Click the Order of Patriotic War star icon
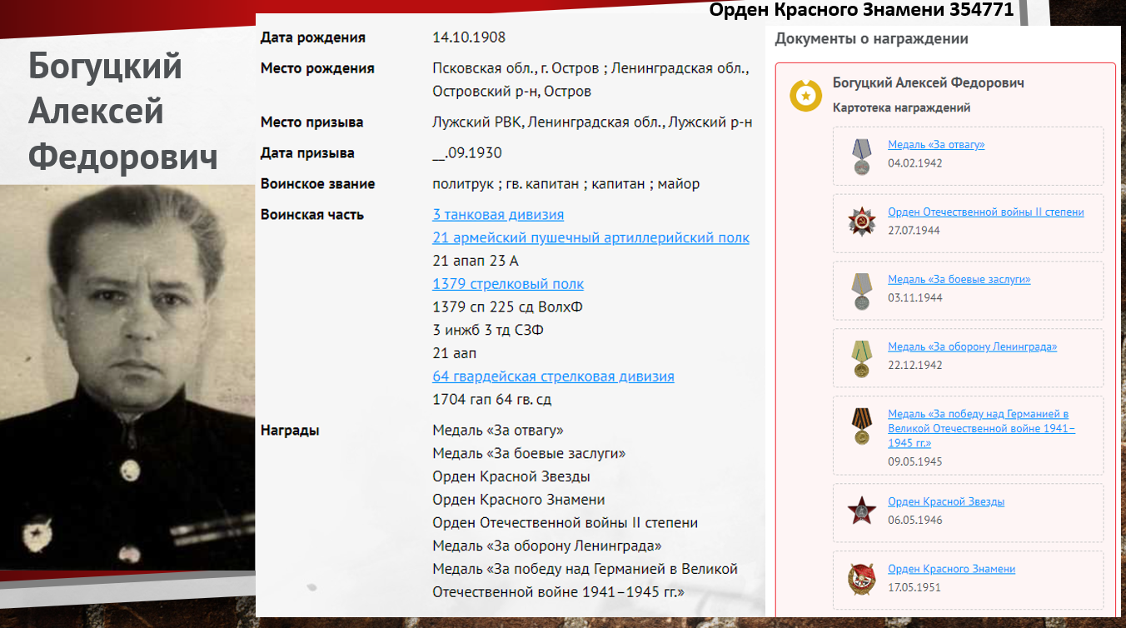 pyautogui.click(x=861, y=222)
